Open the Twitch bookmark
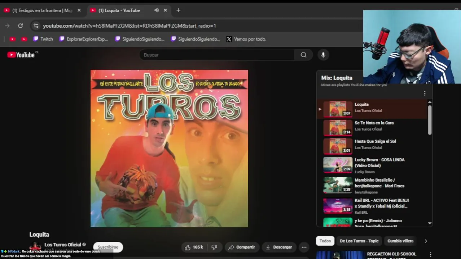This screenshot has width=461, height=259. [43, 39]
